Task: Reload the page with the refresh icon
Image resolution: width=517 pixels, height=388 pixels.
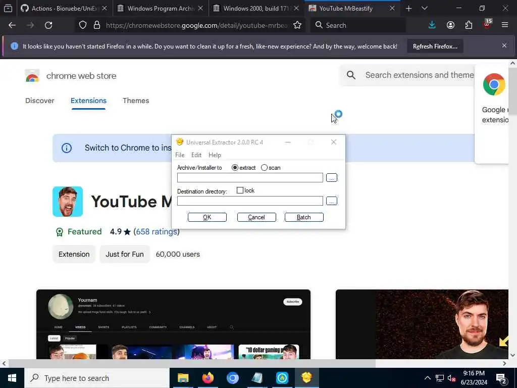Action: click(48, 25)
